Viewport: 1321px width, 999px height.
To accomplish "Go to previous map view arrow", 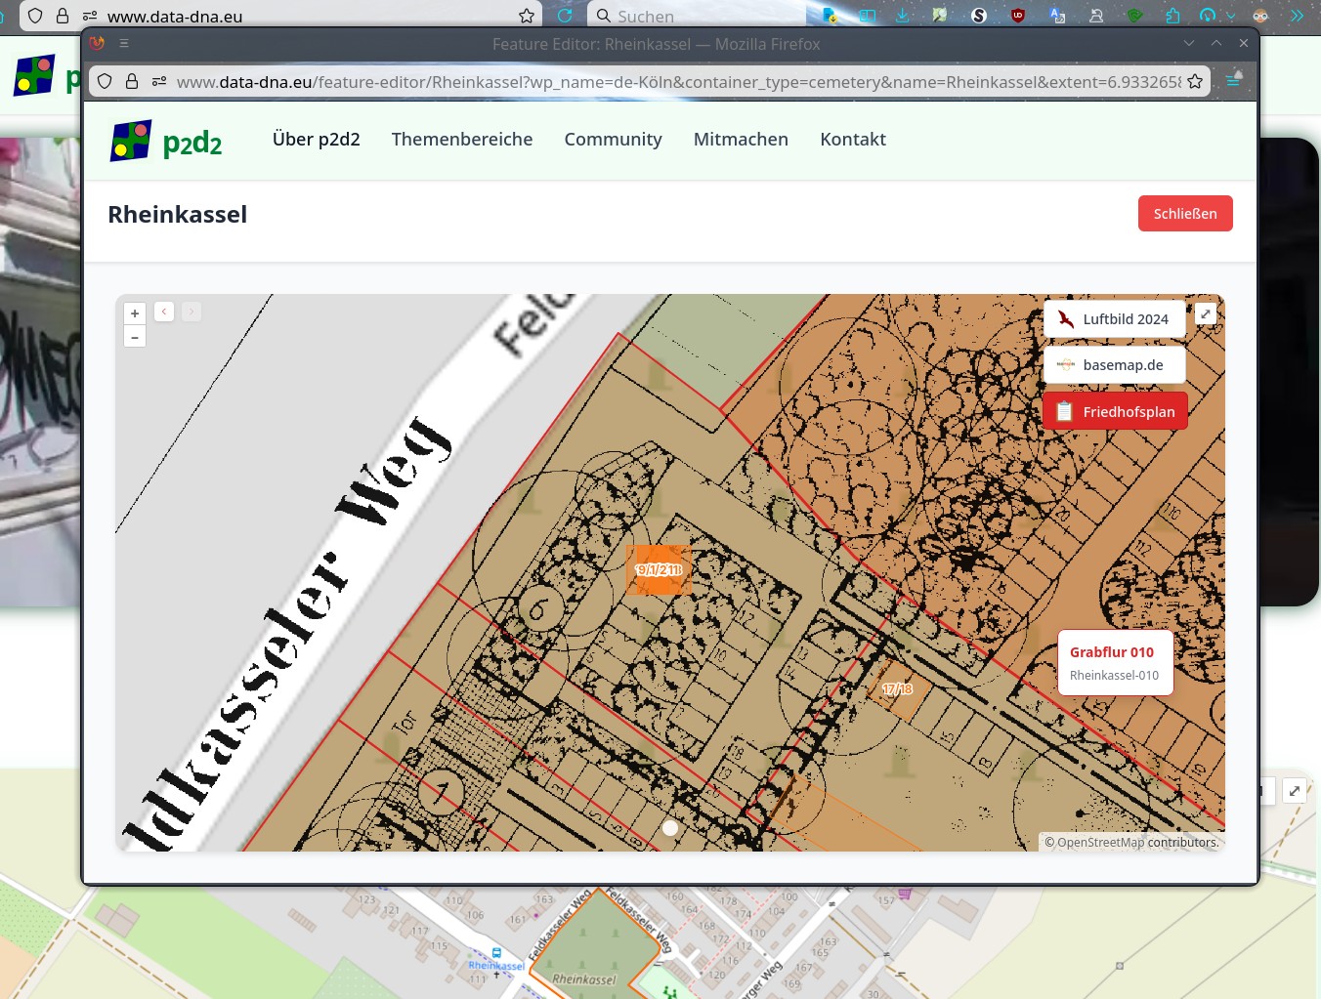I will point(164,312).
